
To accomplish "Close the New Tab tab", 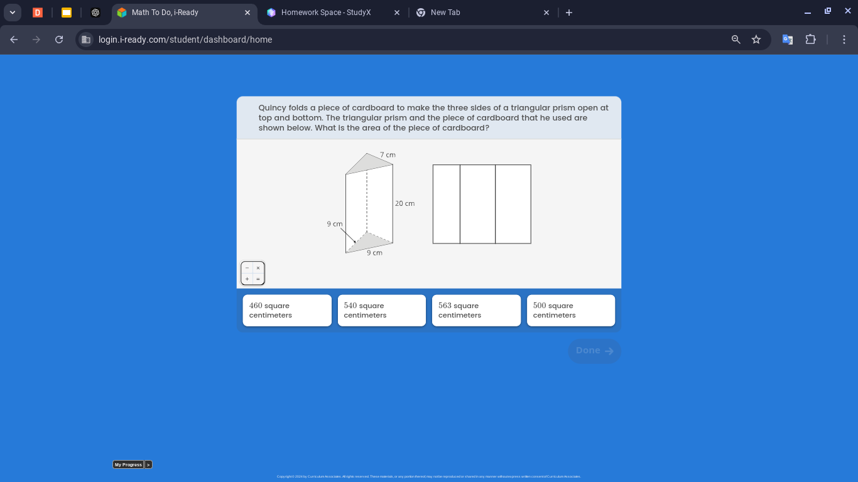I will [x=546, y=13].
